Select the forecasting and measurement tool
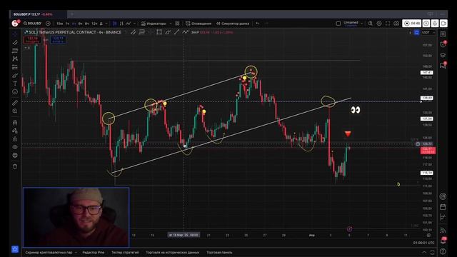Image resolution: width=457 pixels, height=257 pixels. click(x=15, y=67)
